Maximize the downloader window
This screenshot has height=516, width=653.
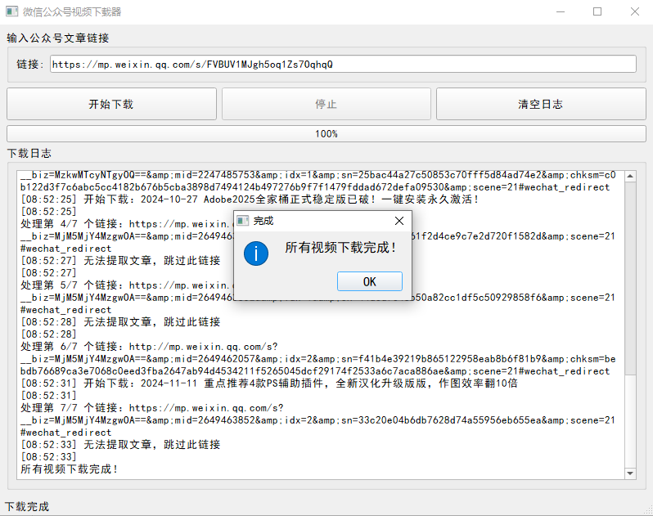coord(597,12)
